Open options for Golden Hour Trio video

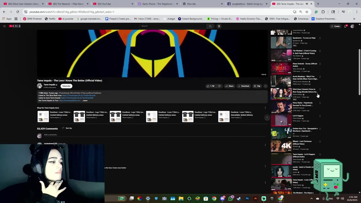point(320,129)
